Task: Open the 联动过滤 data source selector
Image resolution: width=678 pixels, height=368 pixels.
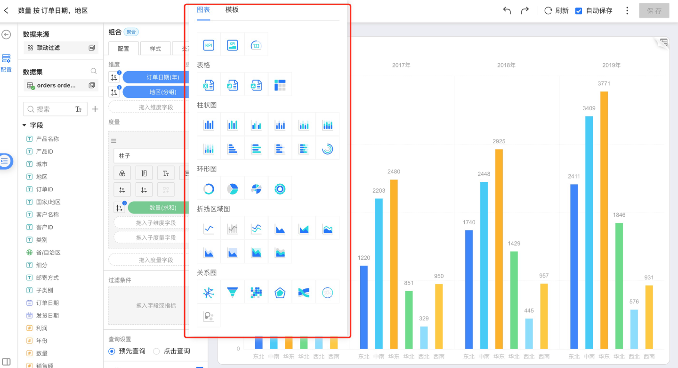Action: click(x=60, y=48)
